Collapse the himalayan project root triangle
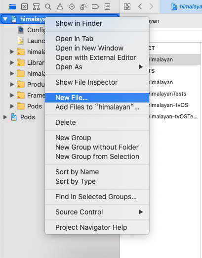 (5, 19)
